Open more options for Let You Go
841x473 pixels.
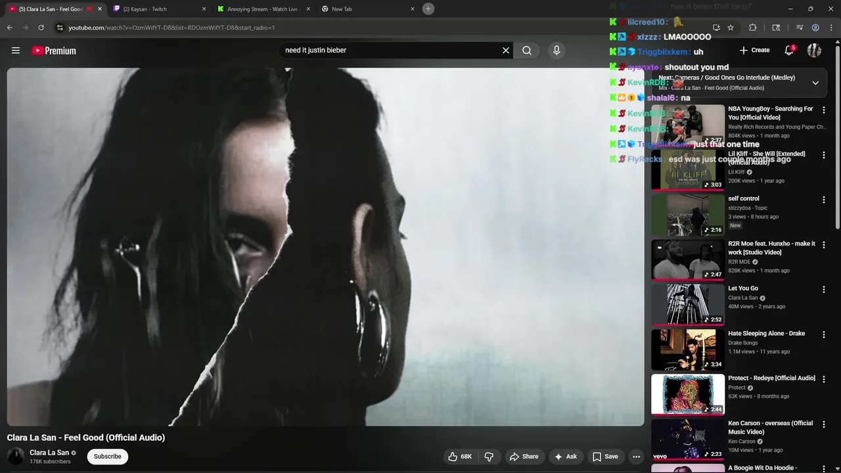[824, 290]
